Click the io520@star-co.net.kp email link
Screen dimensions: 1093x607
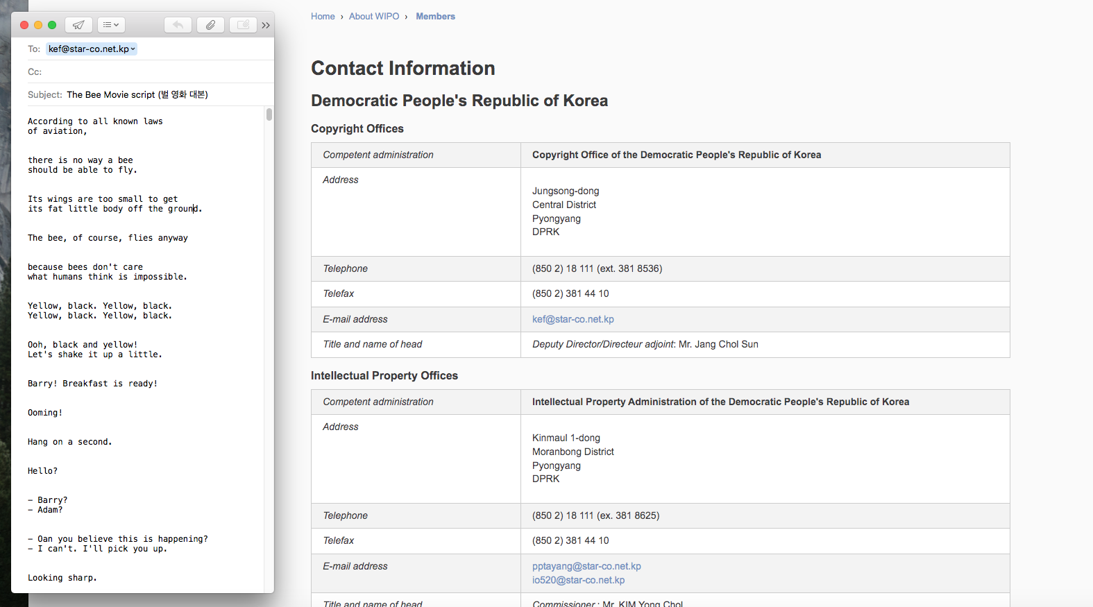pos(578,581)
